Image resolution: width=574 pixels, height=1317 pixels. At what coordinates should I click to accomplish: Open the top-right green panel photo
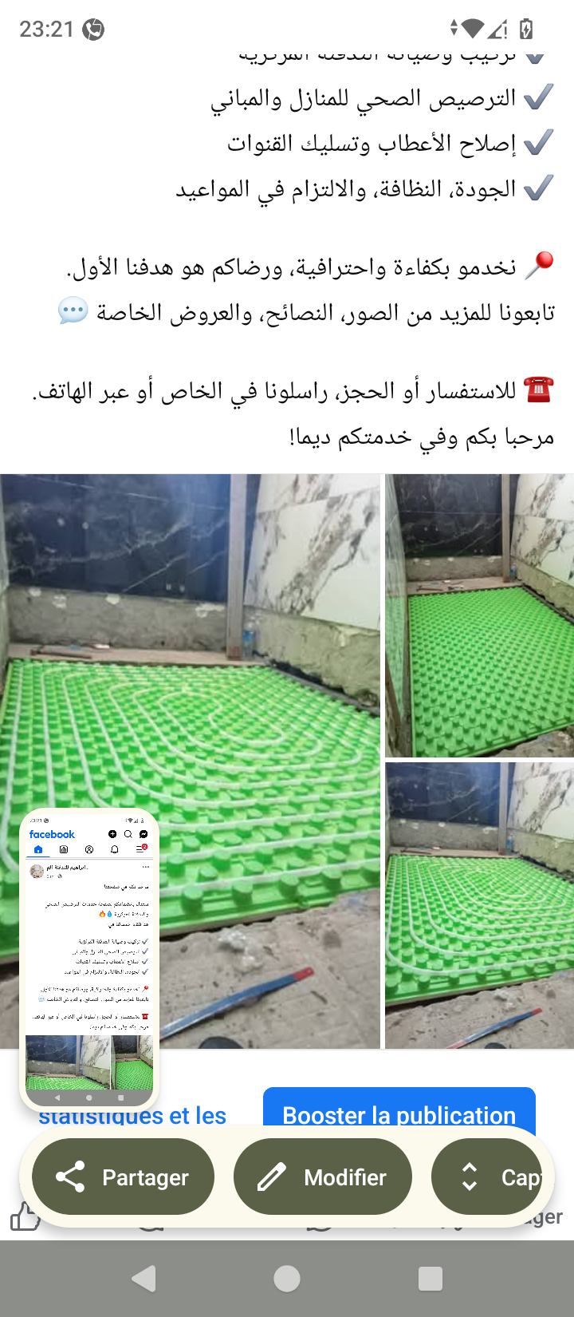(479, 615)
